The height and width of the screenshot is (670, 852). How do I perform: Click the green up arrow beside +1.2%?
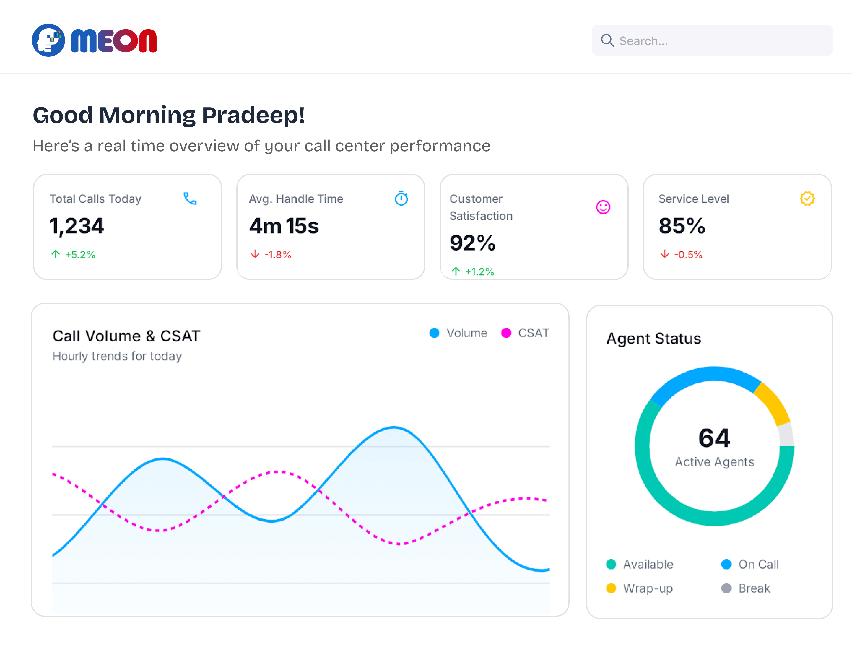pyautogui.click(x=456, y=271)
